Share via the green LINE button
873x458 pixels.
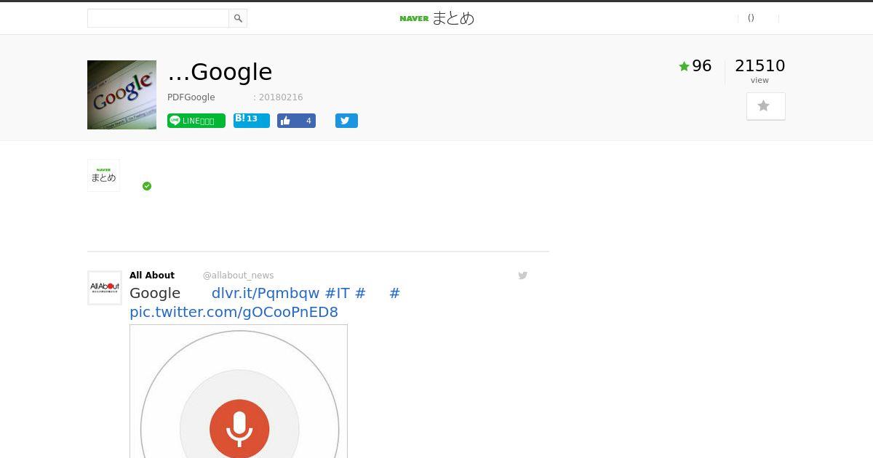[x=196, y=121]
